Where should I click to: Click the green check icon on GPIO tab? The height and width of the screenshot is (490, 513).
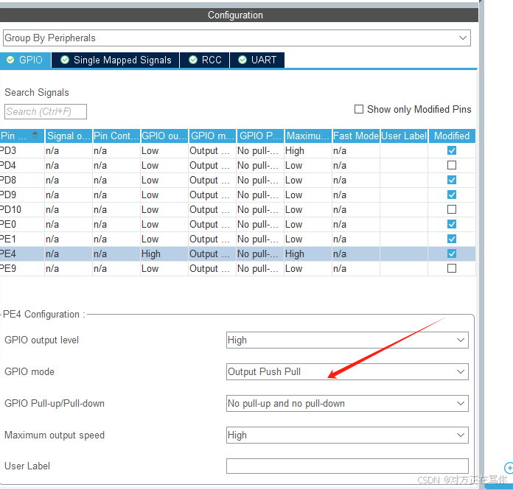pyautogui.click(x=10, y=60)
